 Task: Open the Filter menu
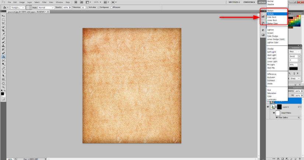44,2
